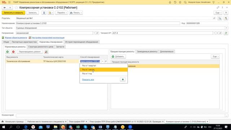Viewport: 231px width, 130px height.
Task: Open Excel from the taskbar
Action: click(x=78, y=127)
